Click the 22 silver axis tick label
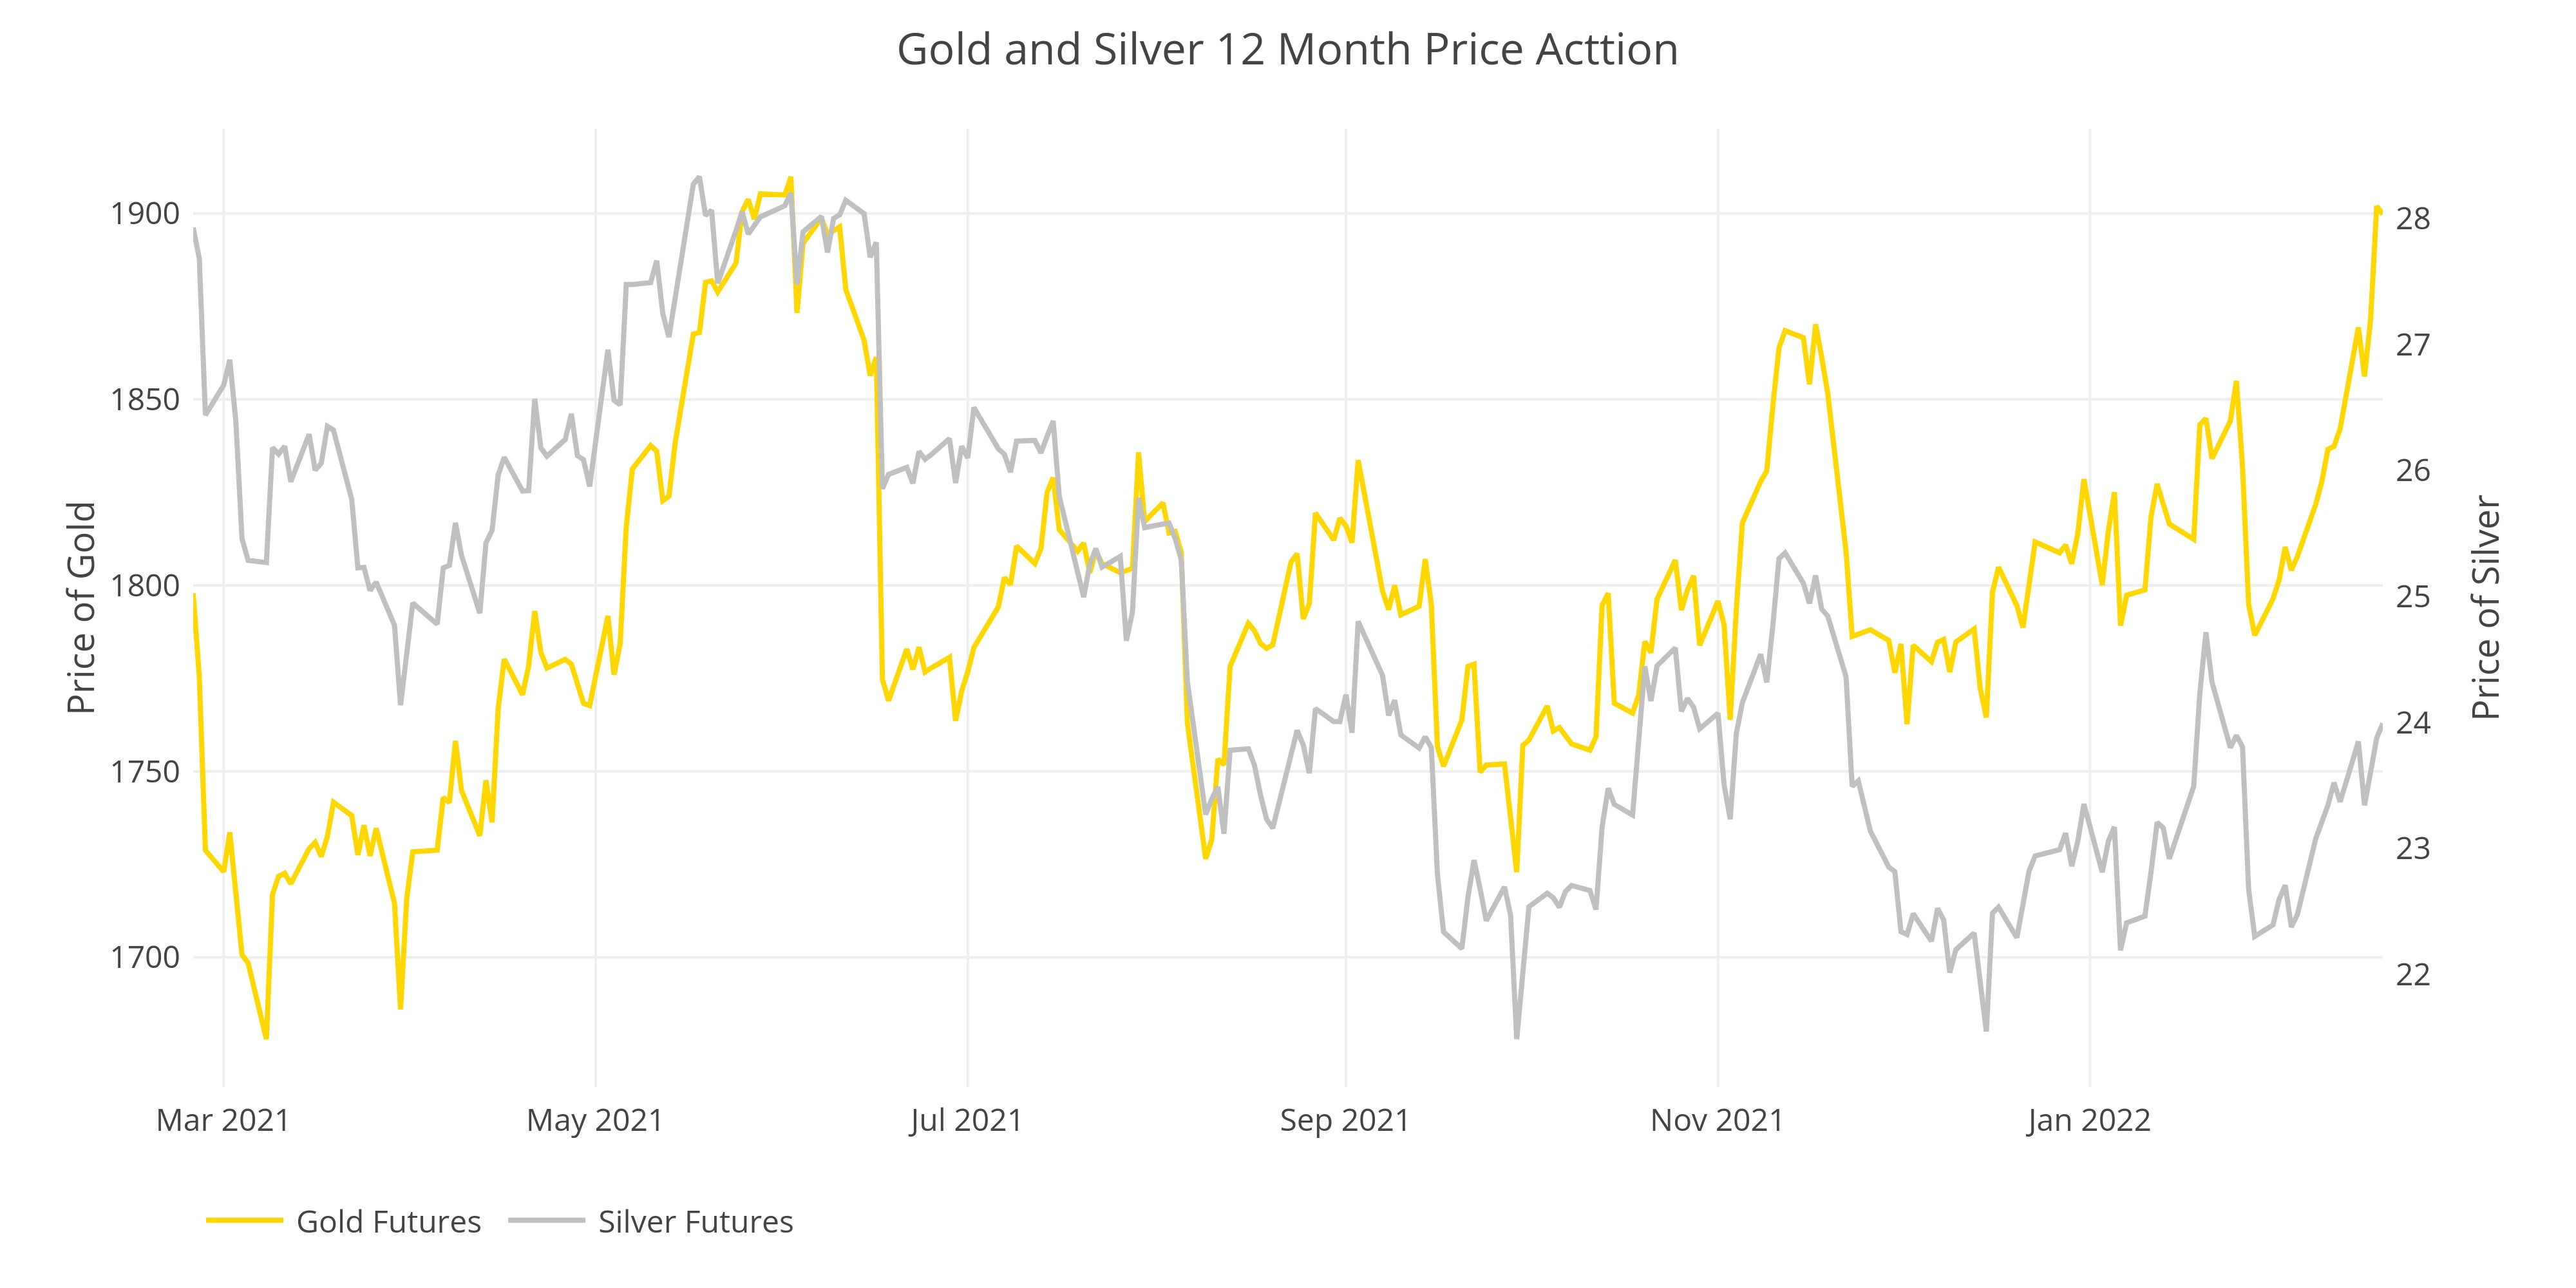Screen dimensions: 2576x1288 (x=2413, y=975)
